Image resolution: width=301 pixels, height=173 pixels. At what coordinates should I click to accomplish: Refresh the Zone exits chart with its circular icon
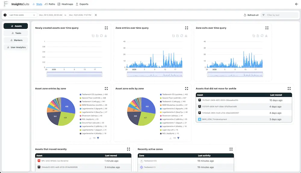[262, 35]
